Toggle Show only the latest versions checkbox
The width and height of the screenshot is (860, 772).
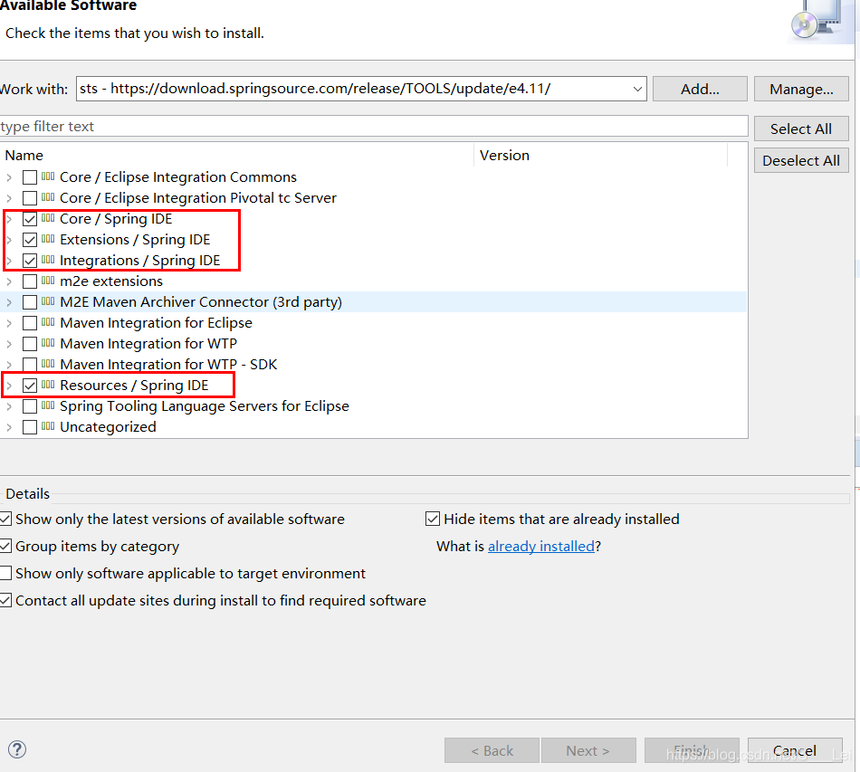pos(5,519)
